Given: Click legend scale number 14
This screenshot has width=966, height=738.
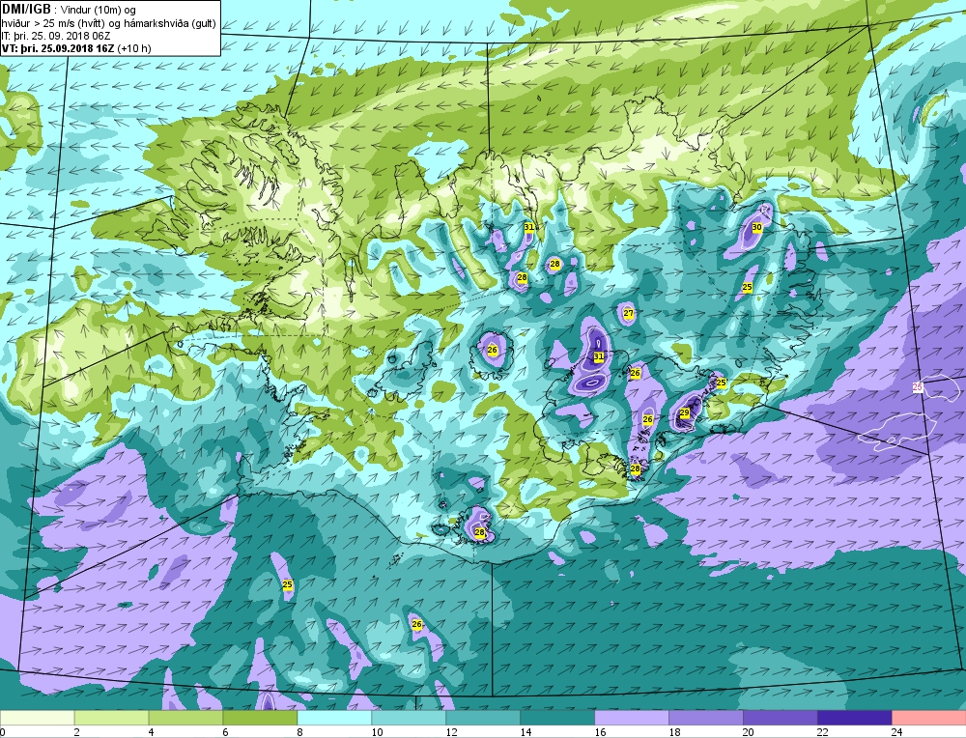Looking at the screenshot, I should click(x=526, y=732).
